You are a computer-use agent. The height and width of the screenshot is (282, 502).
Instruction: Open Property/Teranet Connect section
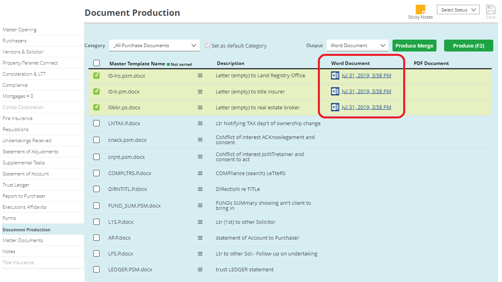tap(30, 63)
